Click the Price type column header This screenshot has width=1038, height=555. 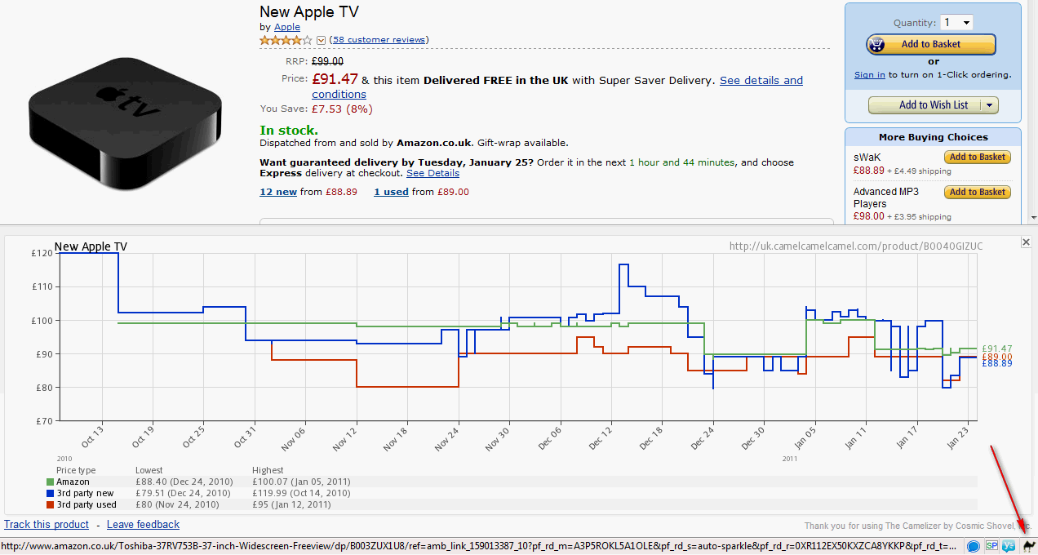tap(76, 471)
